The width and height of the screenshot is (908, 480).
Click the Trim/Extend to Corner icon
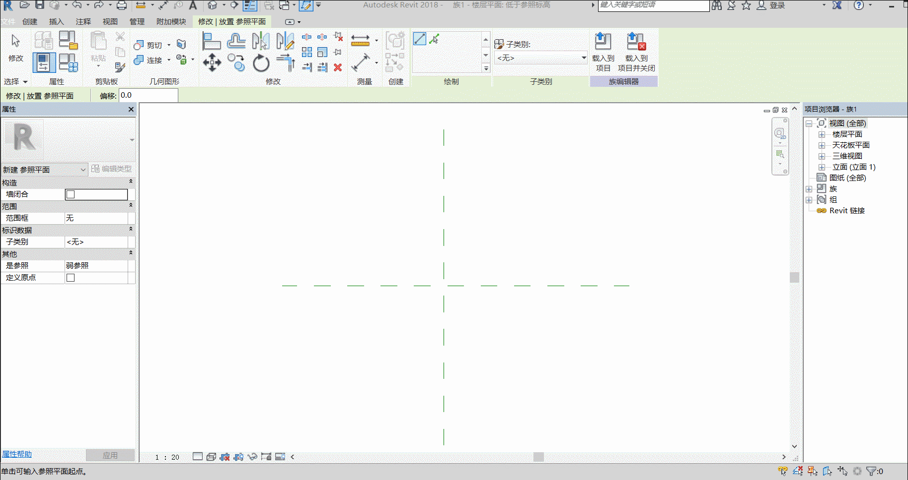tap(285, 63)
